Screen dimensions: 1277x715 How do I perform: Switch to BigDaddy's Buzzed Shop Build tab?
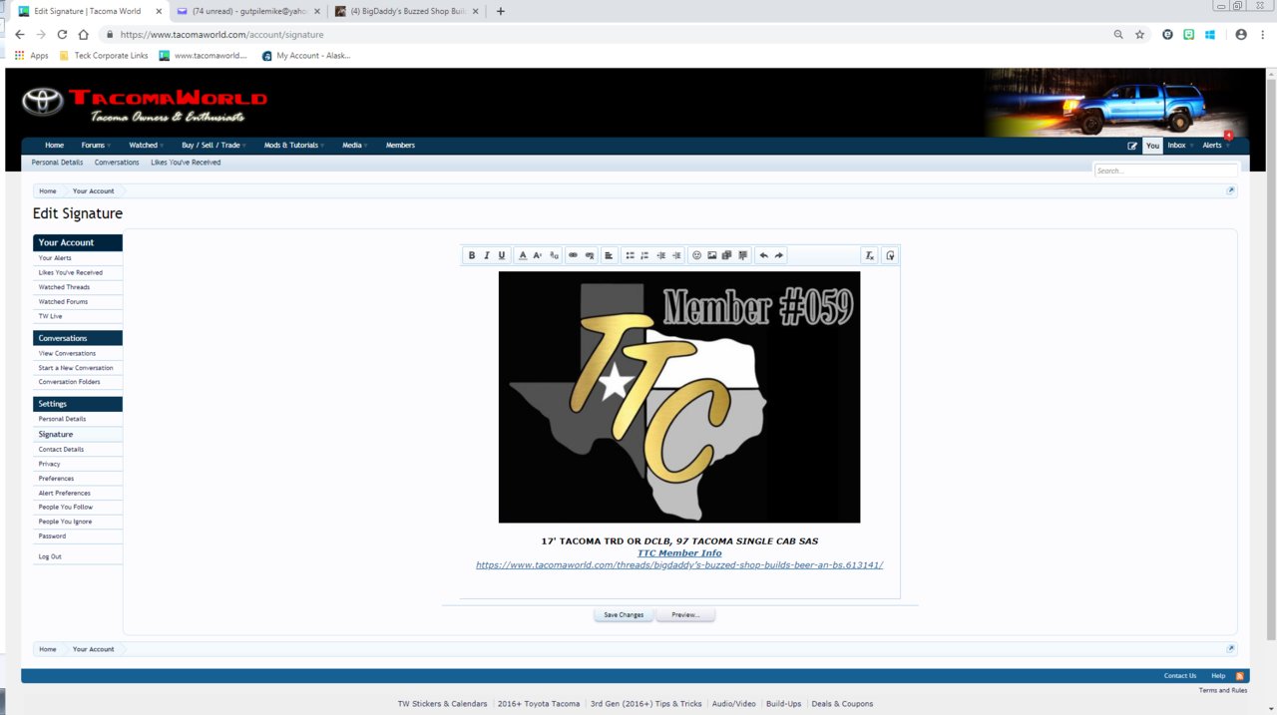click(x=405, y=11)
